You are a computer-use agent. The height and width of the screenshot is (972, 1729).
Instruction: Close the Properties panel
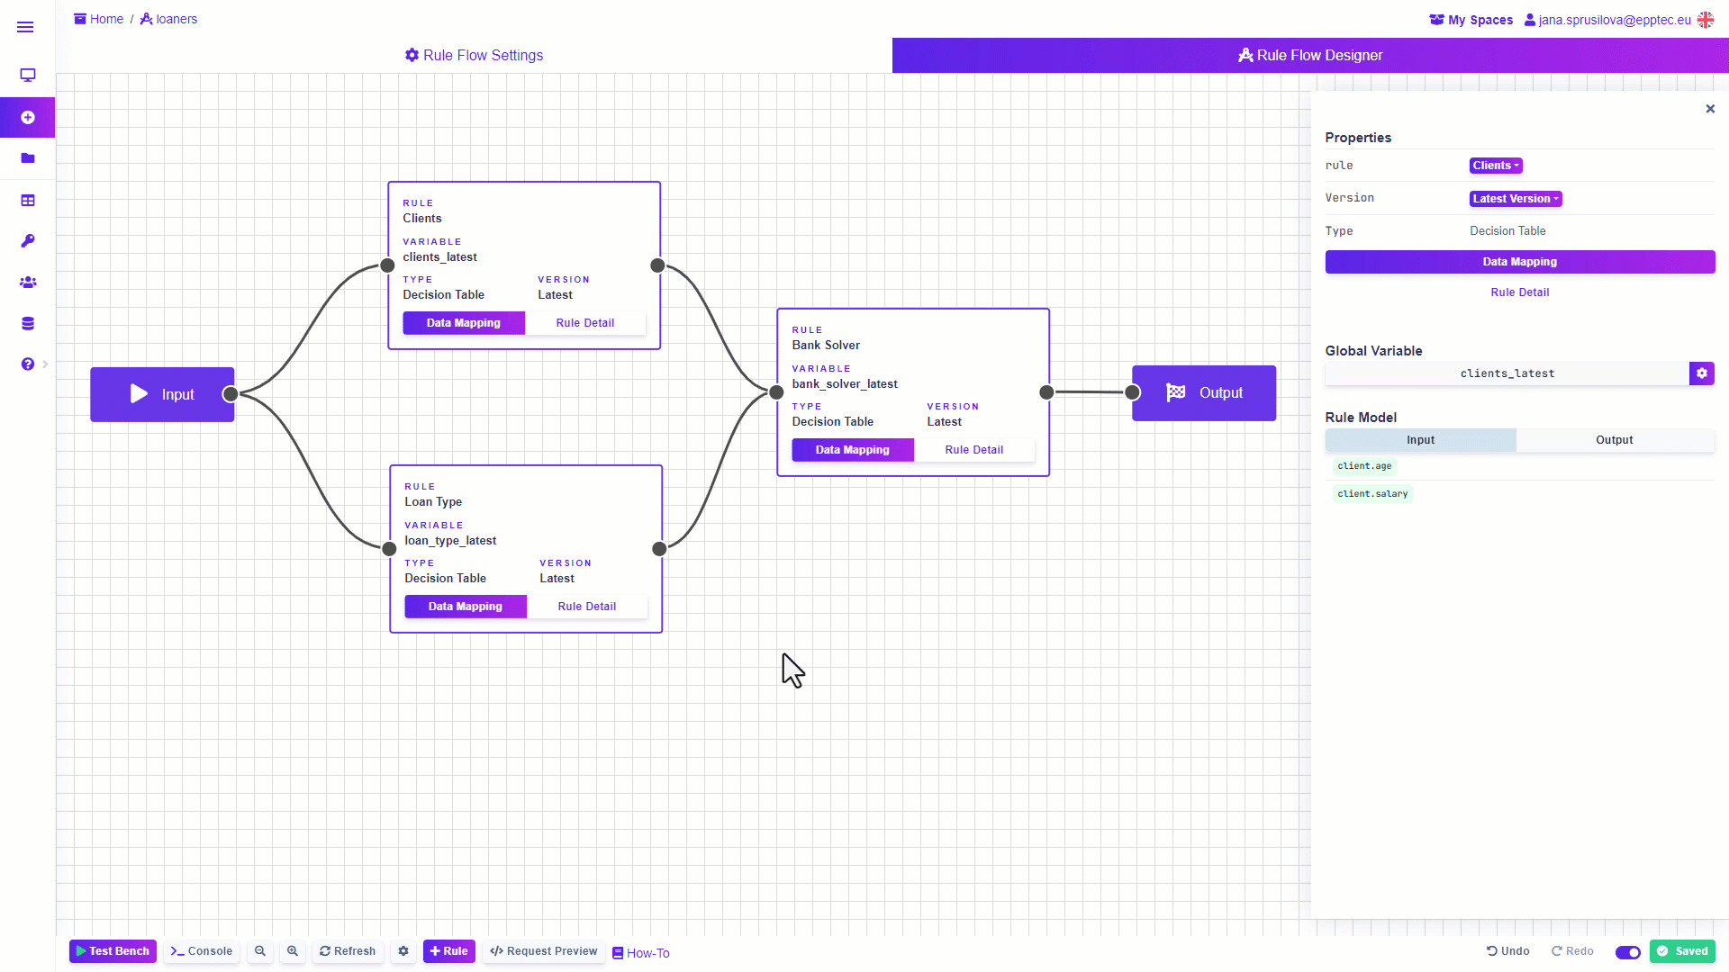pos(1709,109)
